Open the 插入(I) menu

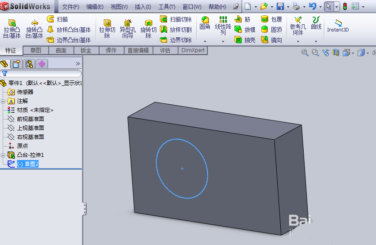pyautogui.click(x=143, y=7)
